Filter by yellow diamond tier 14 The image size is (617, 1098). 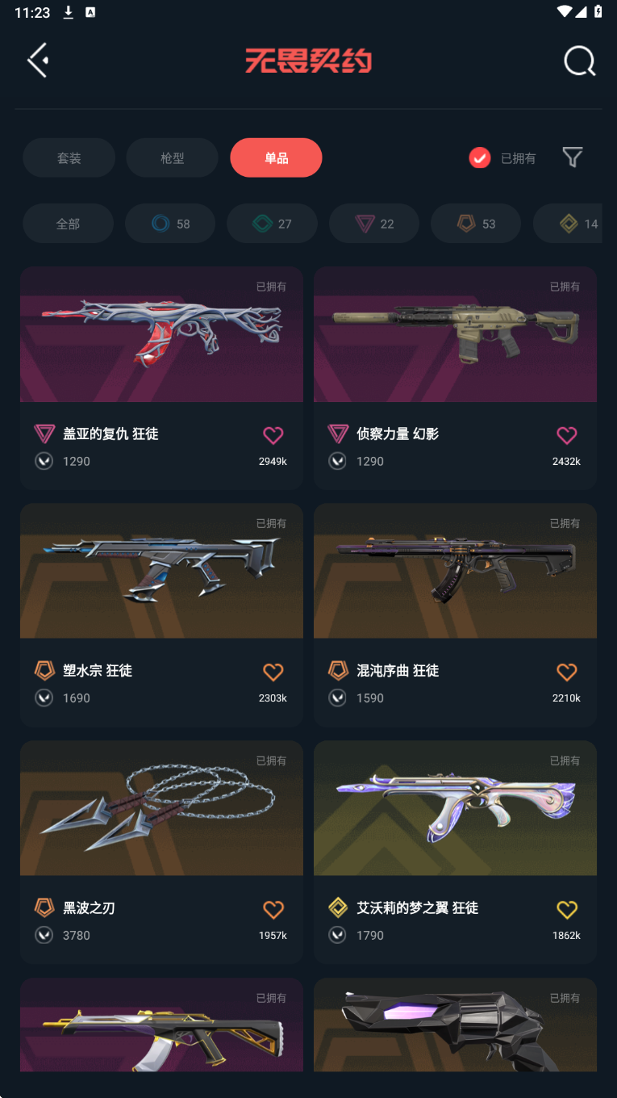(x=568, y=224)
